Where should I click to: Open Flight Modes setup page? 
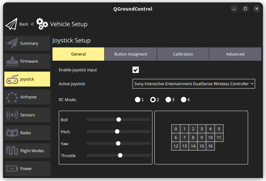[27, 151]
